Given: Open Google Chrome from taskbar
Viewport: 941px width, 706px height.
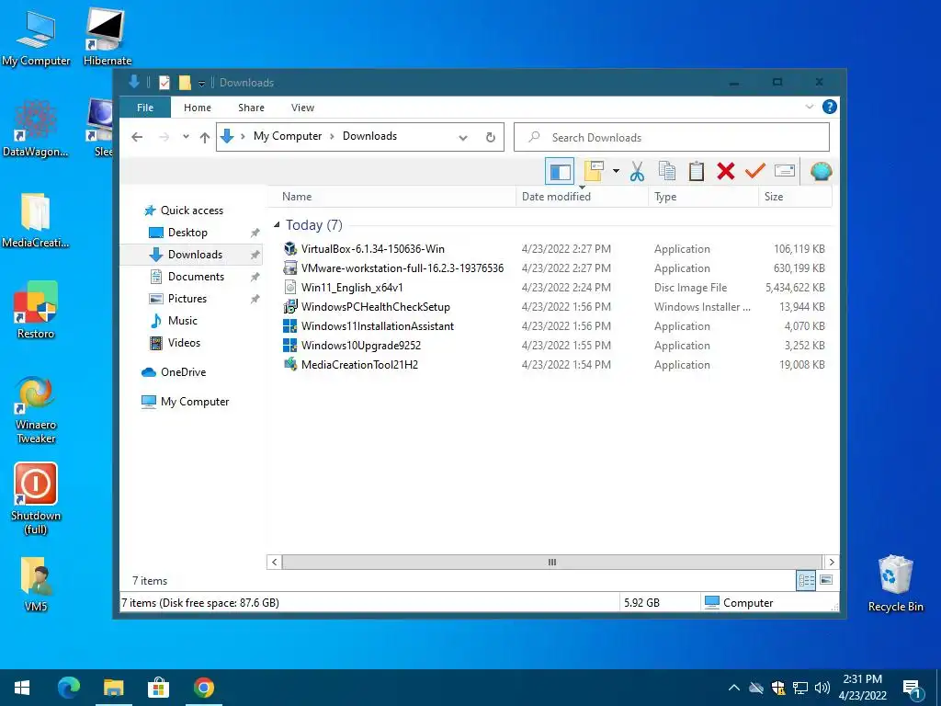Looking at the screenshot, I should (x=203, y=688).
